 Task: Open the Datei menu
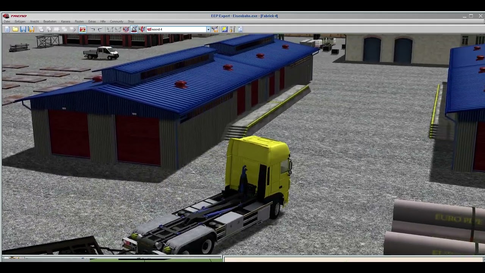[x=7, y=22]
